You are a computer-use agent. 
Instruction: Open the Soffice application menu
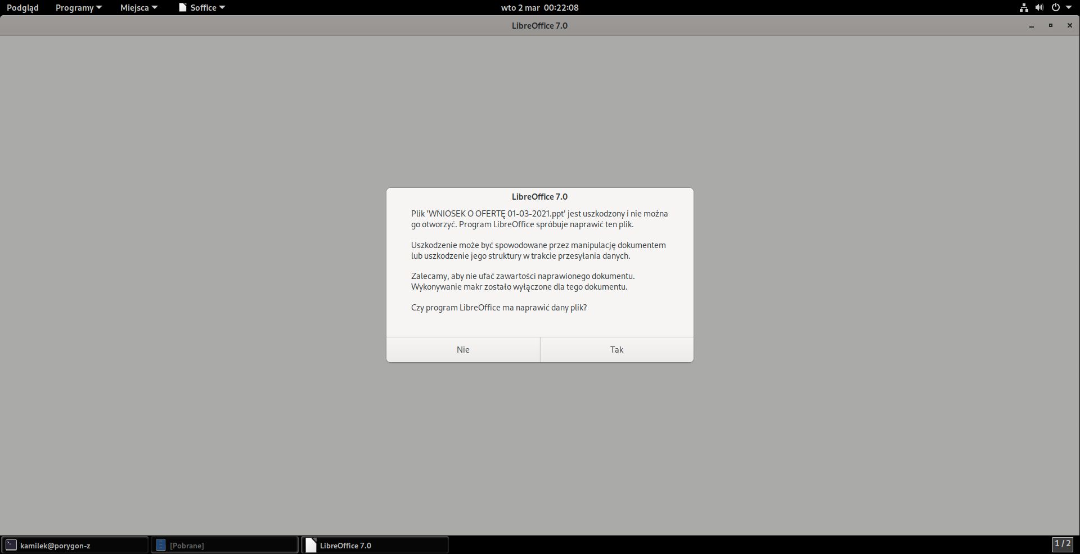click(x=202, y=8)
